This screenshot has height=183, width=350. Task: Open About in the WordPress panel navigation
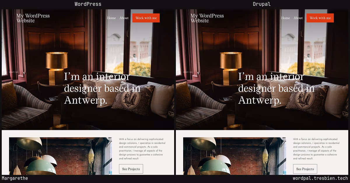(124, 18)
